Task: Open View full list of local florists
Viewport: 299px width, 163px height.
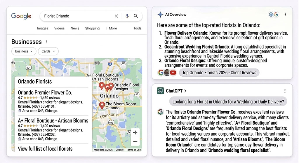Action: pyautogui.click(x=45, y=149)
